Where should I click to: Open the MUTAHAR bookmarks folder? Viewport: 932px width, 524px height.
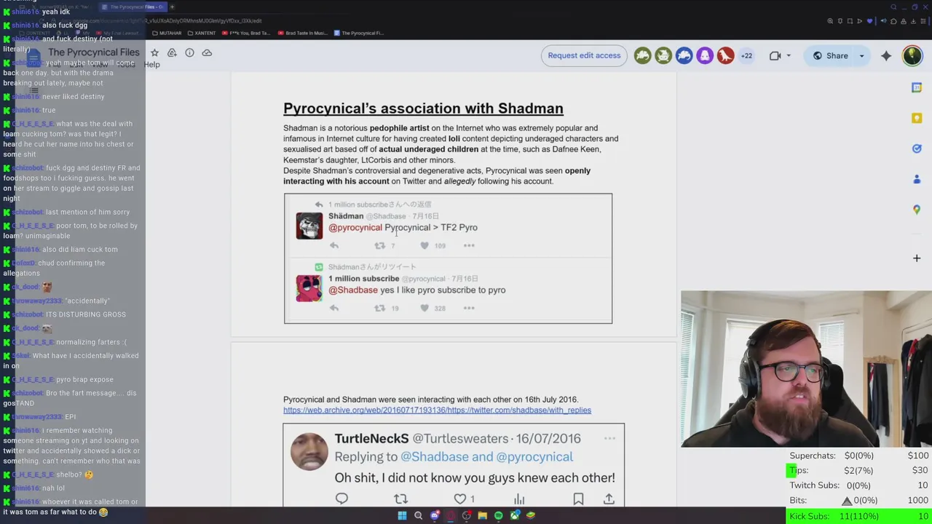[x=167, y=33]
